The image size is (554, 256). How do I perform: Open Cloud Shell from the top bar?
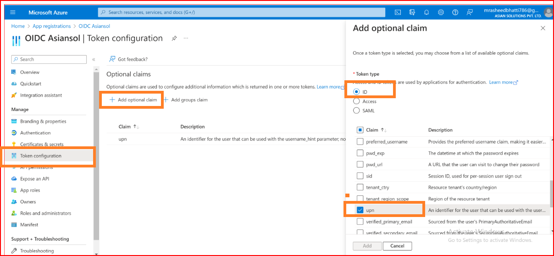[398, 12]
